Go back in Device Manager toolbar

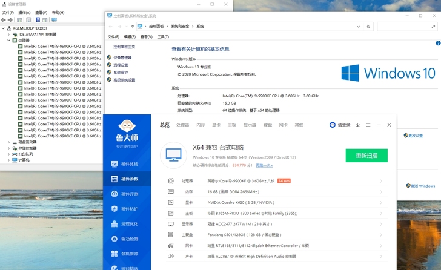[x=4, y=20]
